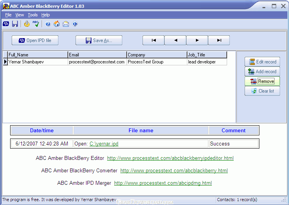
Task: Click the 'program is free' status bar text
Action: point(59,200)
